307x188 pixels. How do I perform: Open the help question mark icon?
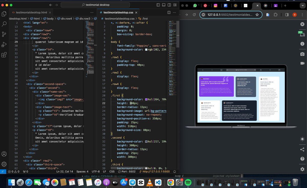click(302, 159)
